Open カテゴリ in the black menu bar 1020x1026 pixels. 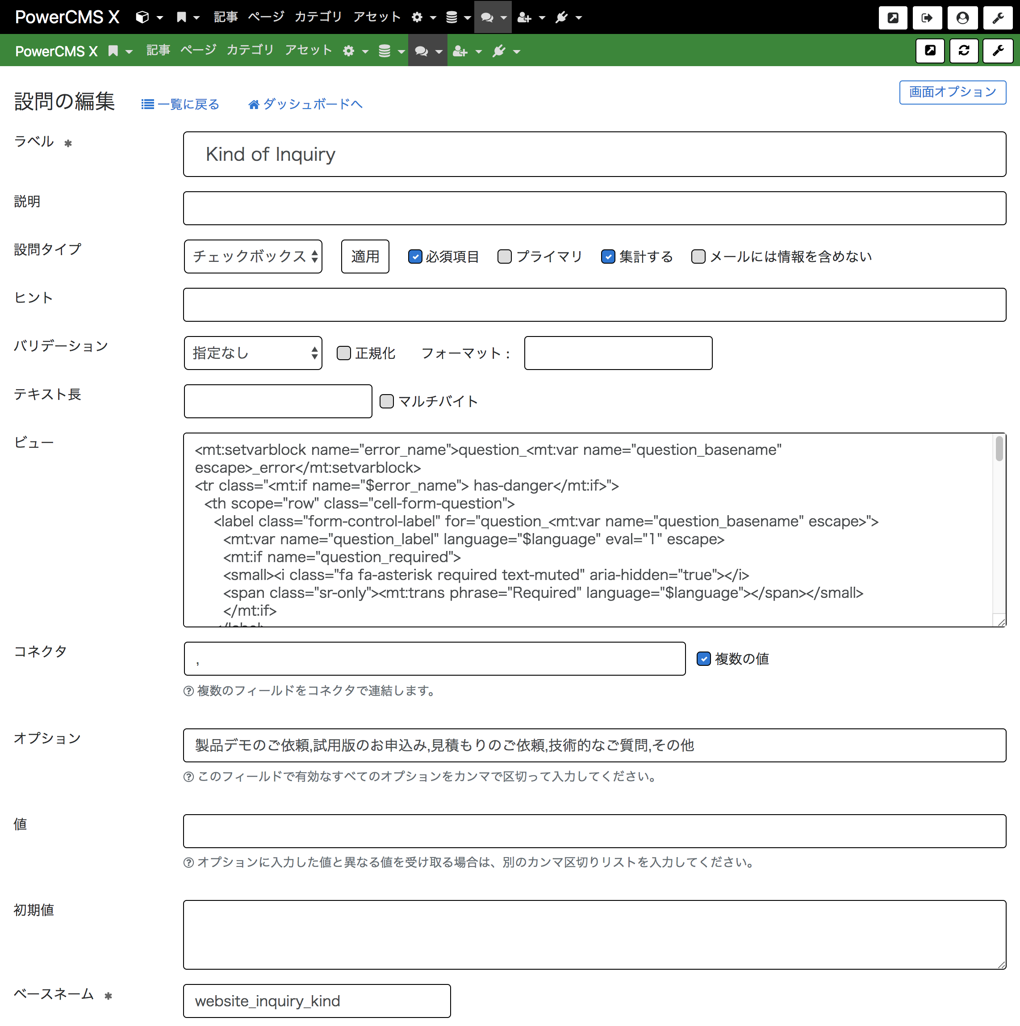coord(318,17)
